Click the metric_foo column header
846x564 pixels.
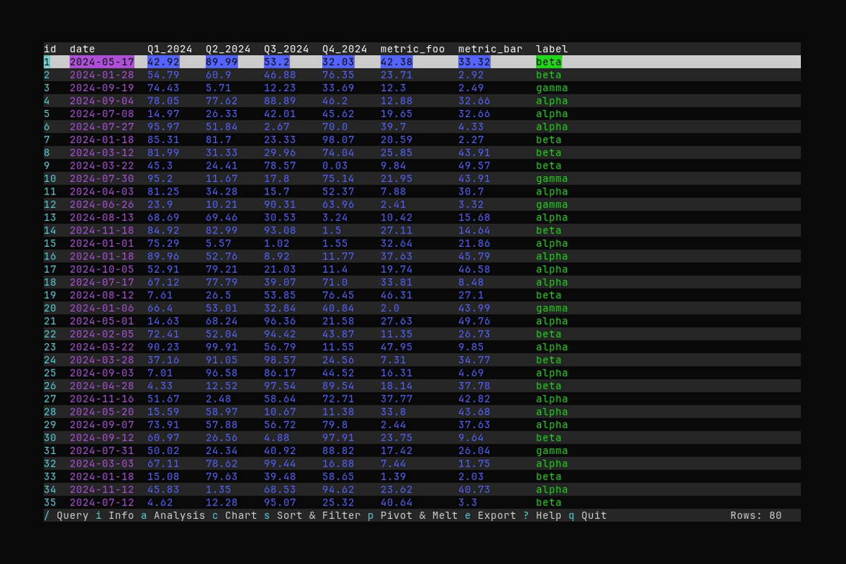coord(412,49)
